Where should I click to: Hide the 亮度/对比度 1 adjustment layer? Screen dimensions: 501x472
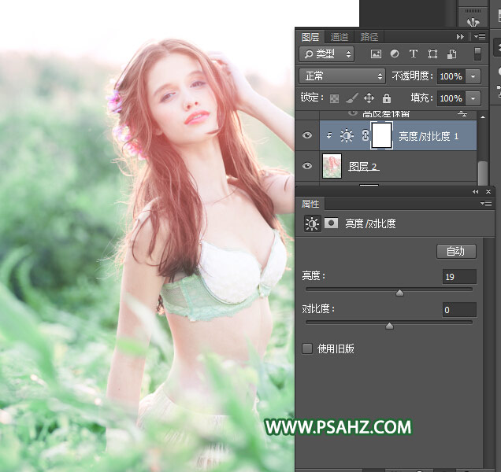tap(307, 135)
